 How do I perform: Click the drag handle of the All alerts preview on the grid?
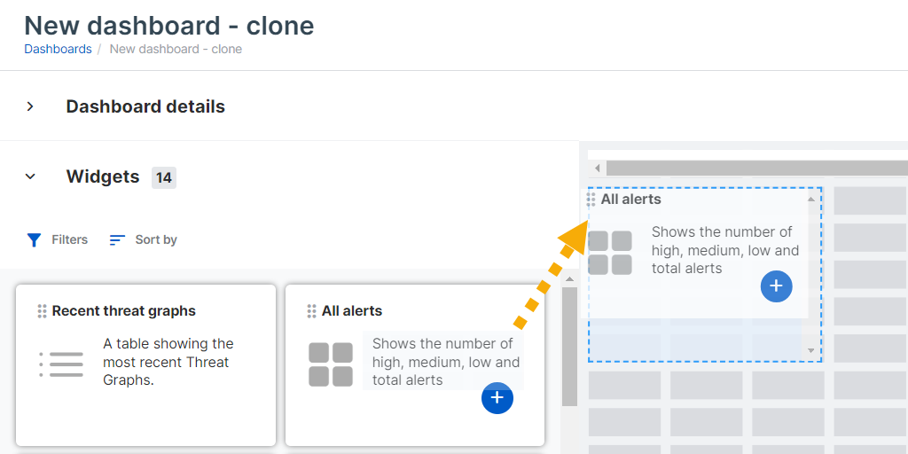(591, 200)
